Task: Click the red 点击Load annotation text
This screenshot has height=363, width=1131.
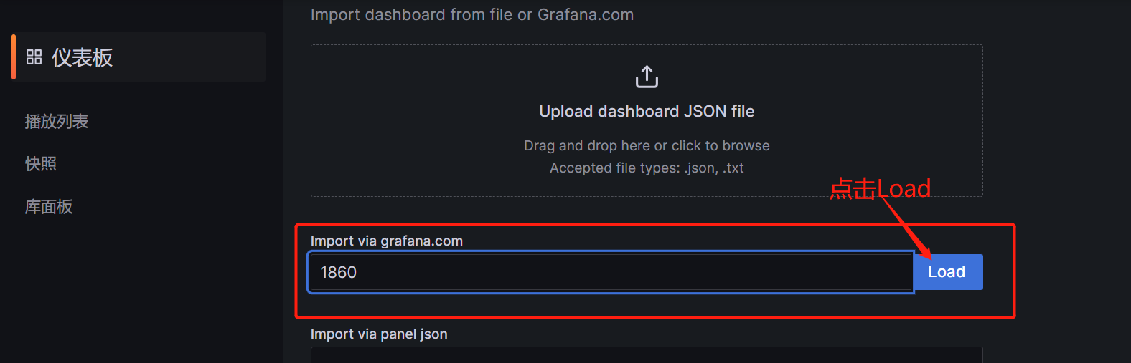Action: [x=880, y=188]
